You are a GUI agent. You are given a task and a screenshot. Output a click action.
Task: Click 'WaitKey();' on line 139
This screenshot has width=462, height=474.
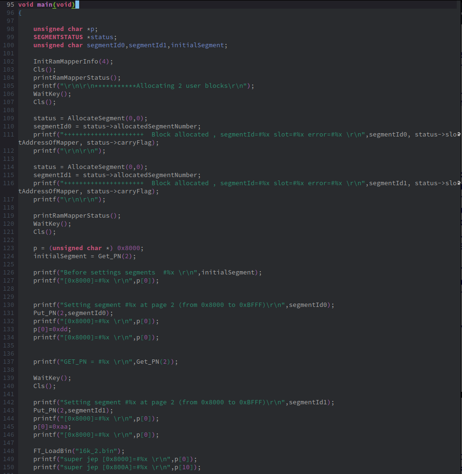pos(52,378)
